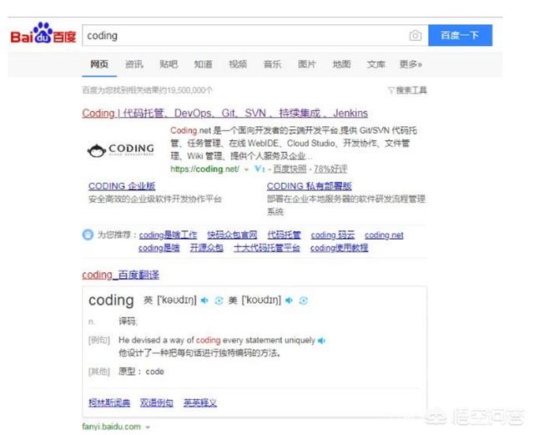Play audio for the example sentence
This screenshot has height=435, width=534.
322,341
